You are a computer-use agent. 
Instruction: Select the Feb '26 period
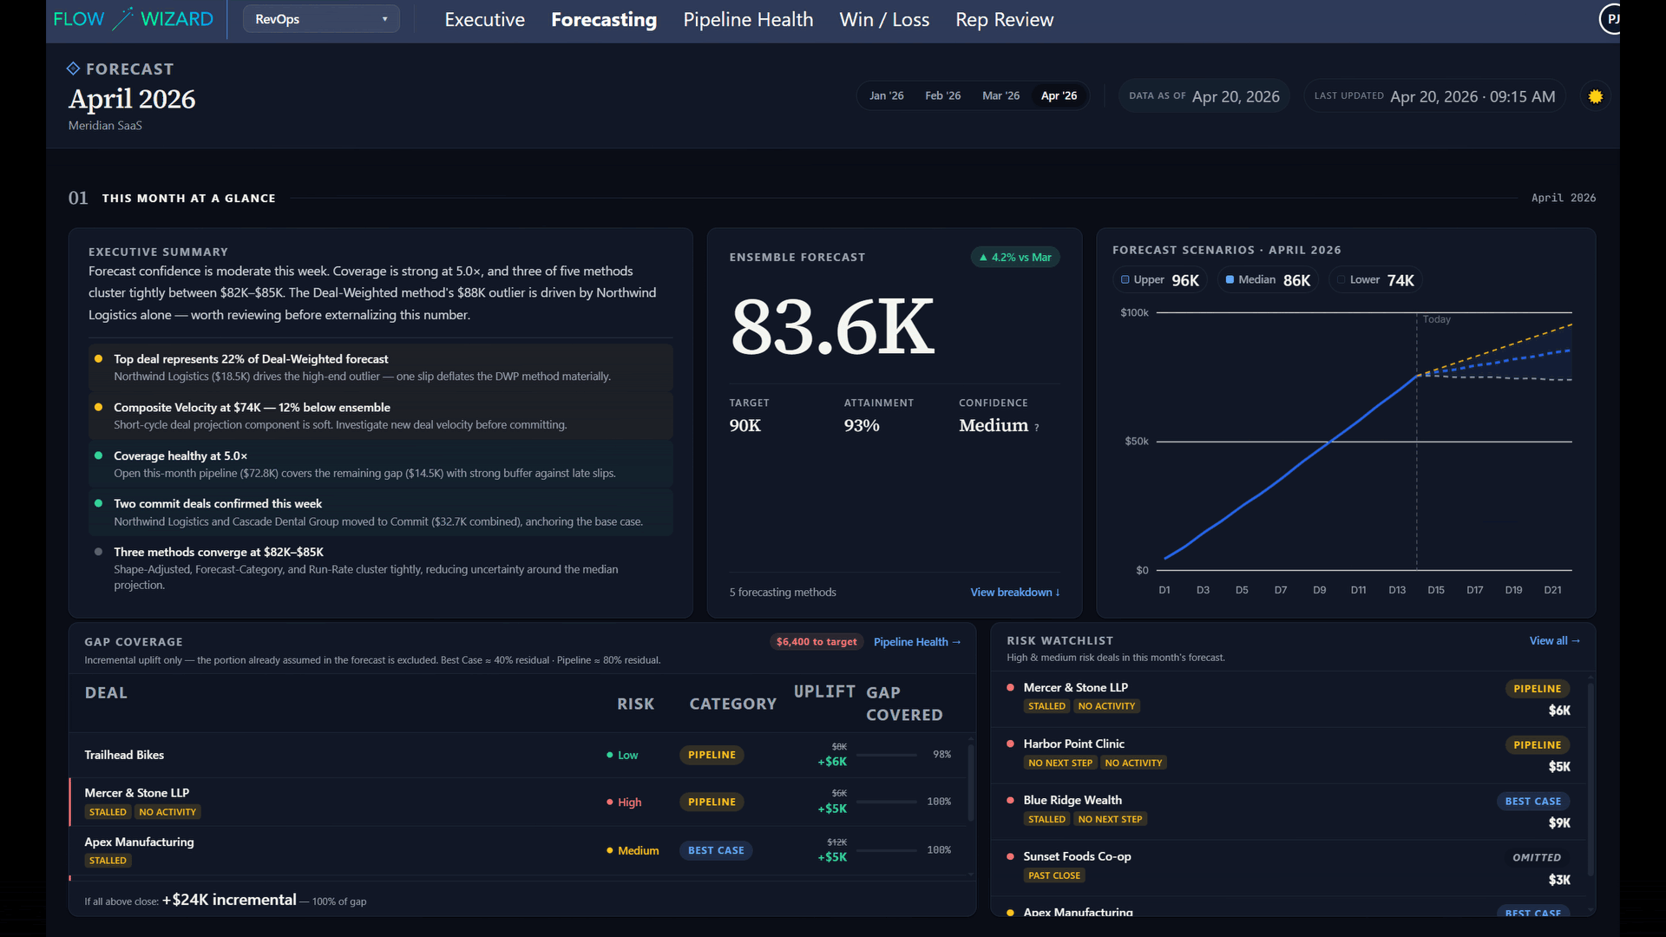[942, 95]
